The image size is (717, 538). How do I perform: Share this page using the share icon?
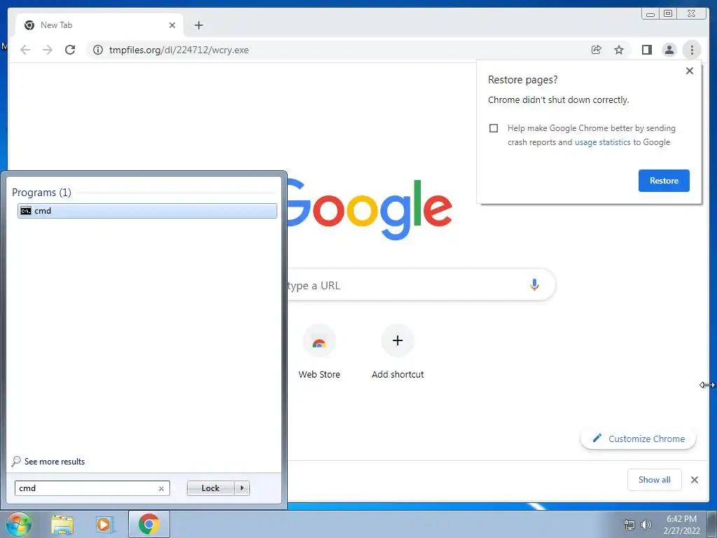tap(597, 50)
